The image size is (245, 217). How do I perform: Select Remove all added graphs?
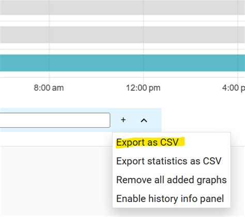tap(172, 180)
